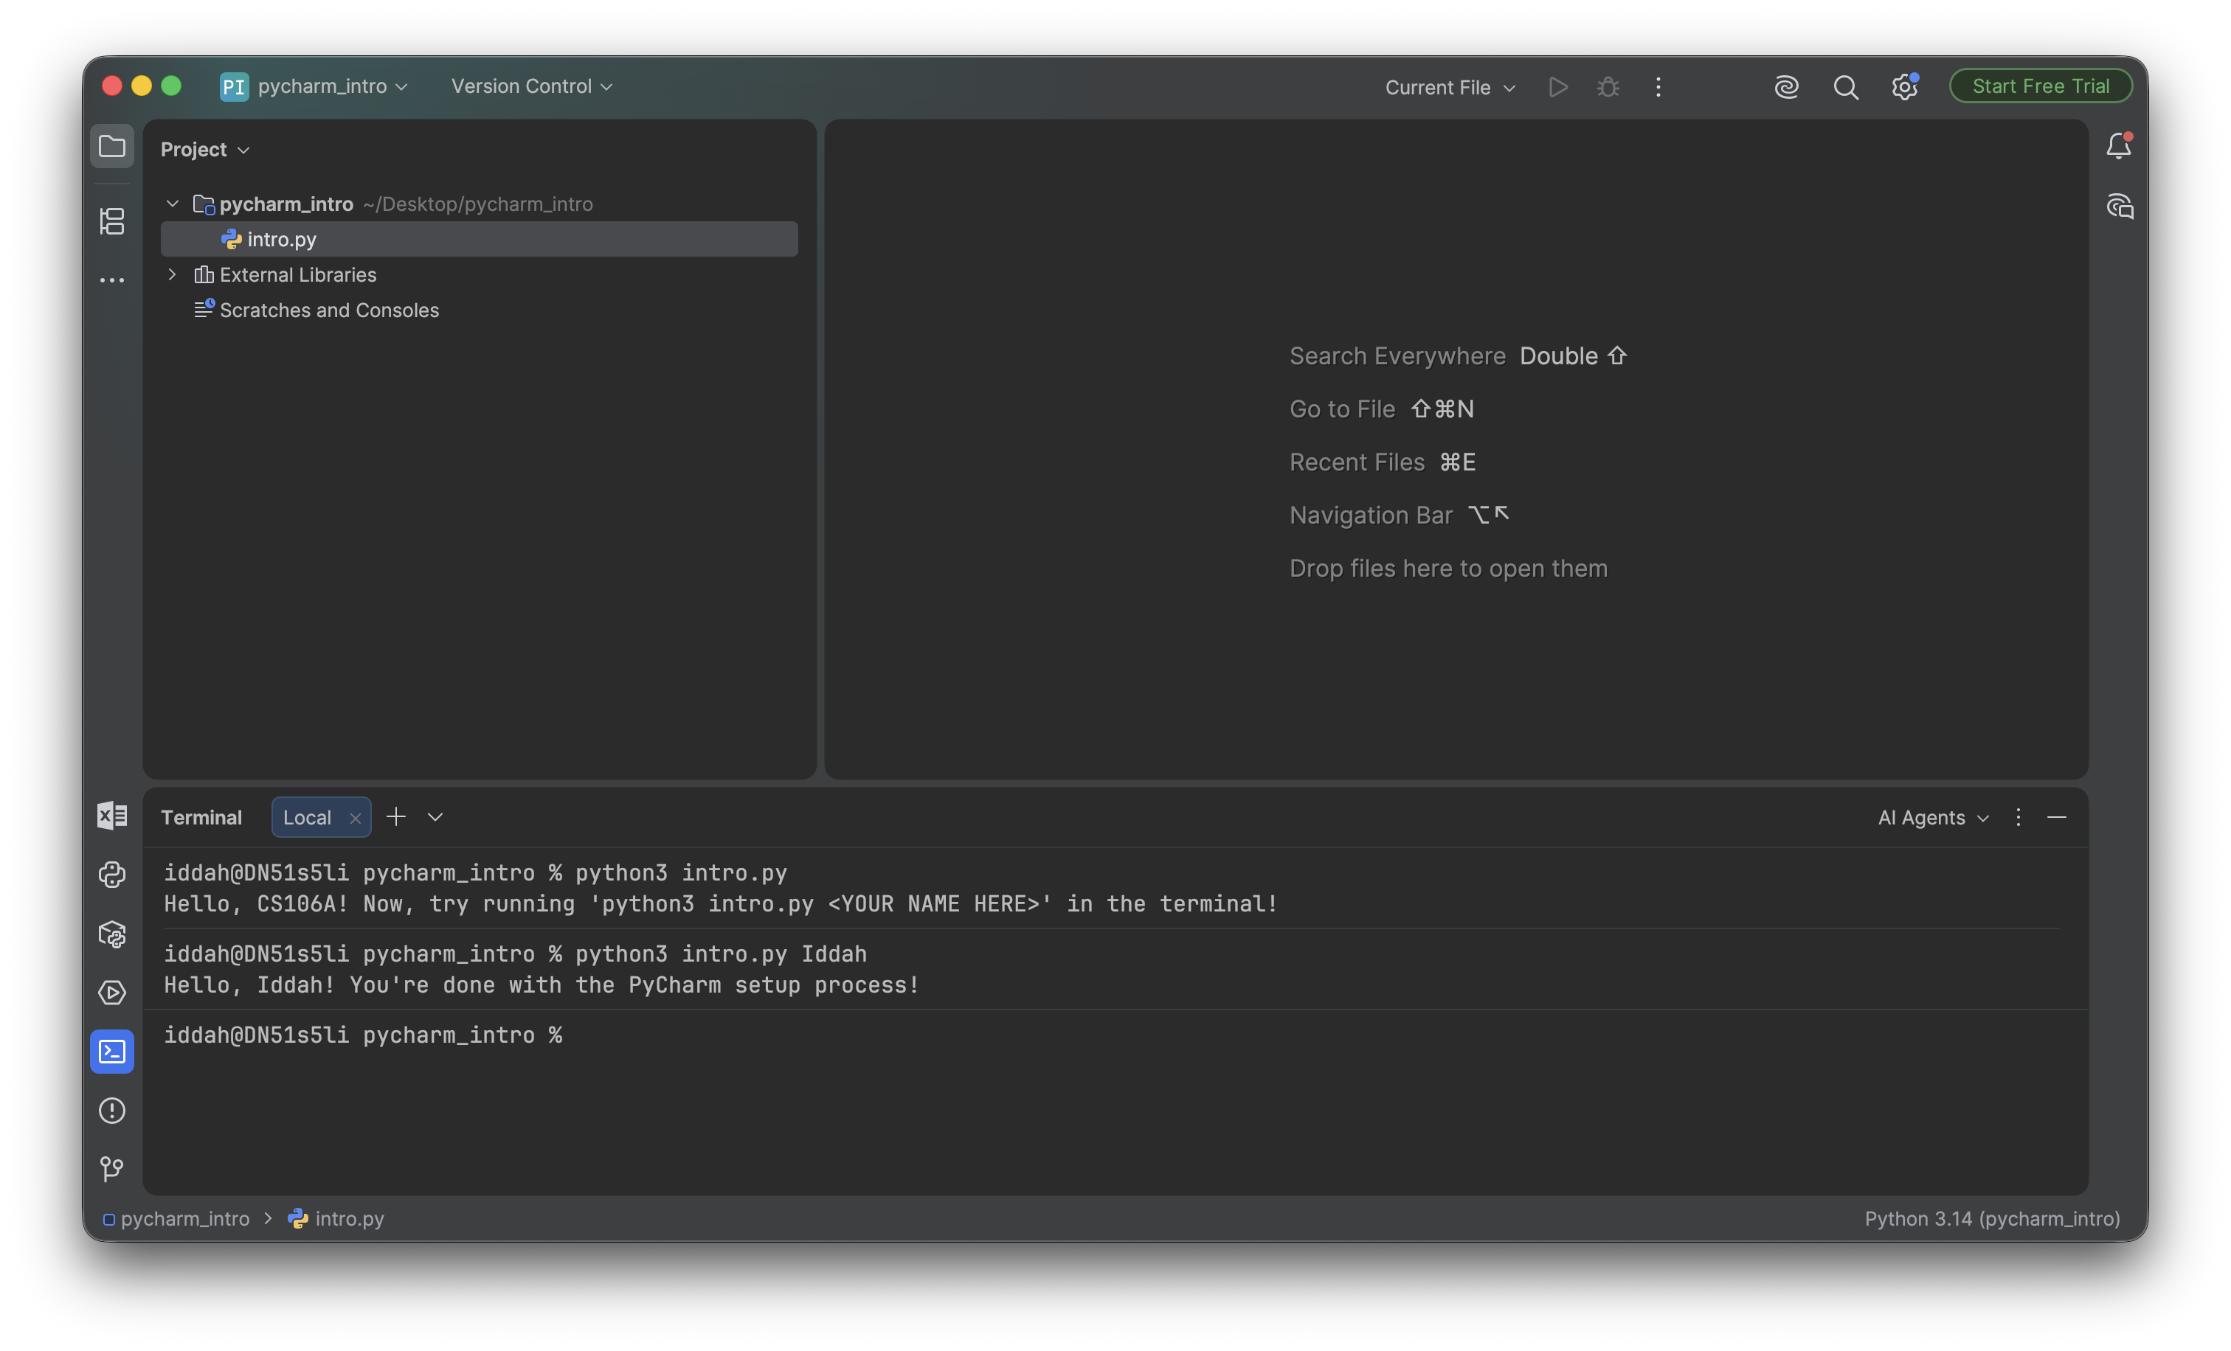Image resolution: width=2231 pixels, height=1351 pixels.
Task: Click Navigation Bar hint text
Action: point(1370,515)
